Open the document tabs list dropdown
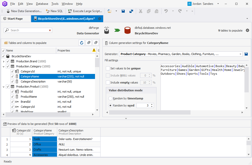 (247, 19)
